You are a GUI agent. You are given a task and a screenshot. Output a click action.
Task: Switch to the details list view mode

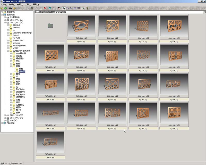pyautogui.click(x=79, y=8)
